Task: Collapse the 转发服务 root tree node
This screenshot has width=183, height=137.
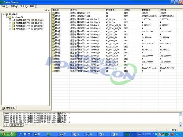Action: pyautogui.click(x=3, y=14)
